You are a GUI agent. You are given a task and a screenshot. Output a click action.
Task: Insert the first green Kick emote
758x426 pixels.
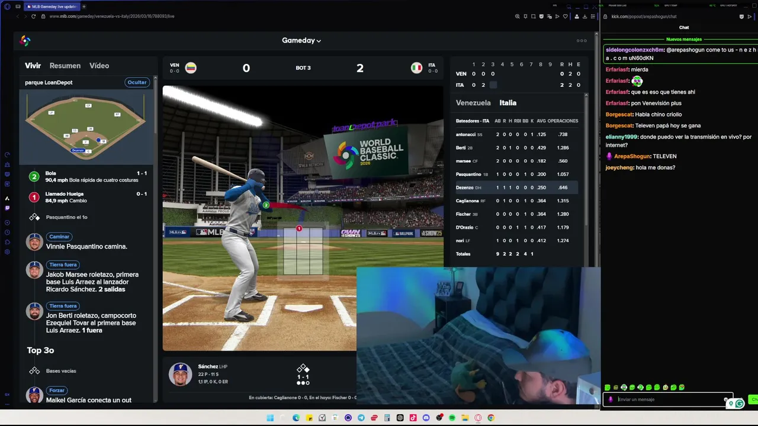[x=608, y=388]
